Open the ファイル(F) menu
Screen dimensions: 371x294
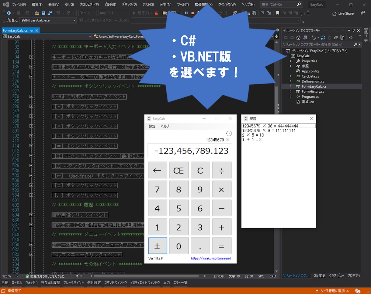pyautogui.click(x=19, y=5)
